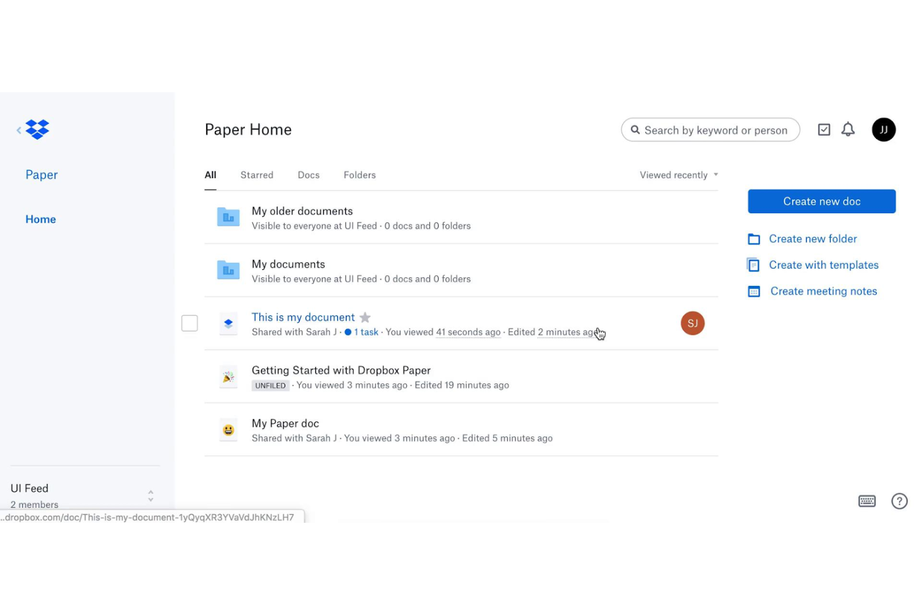Click the UI Feed team name
This screenshot has width=922, height=615.
pyautogui.click(x=29, y=489)
